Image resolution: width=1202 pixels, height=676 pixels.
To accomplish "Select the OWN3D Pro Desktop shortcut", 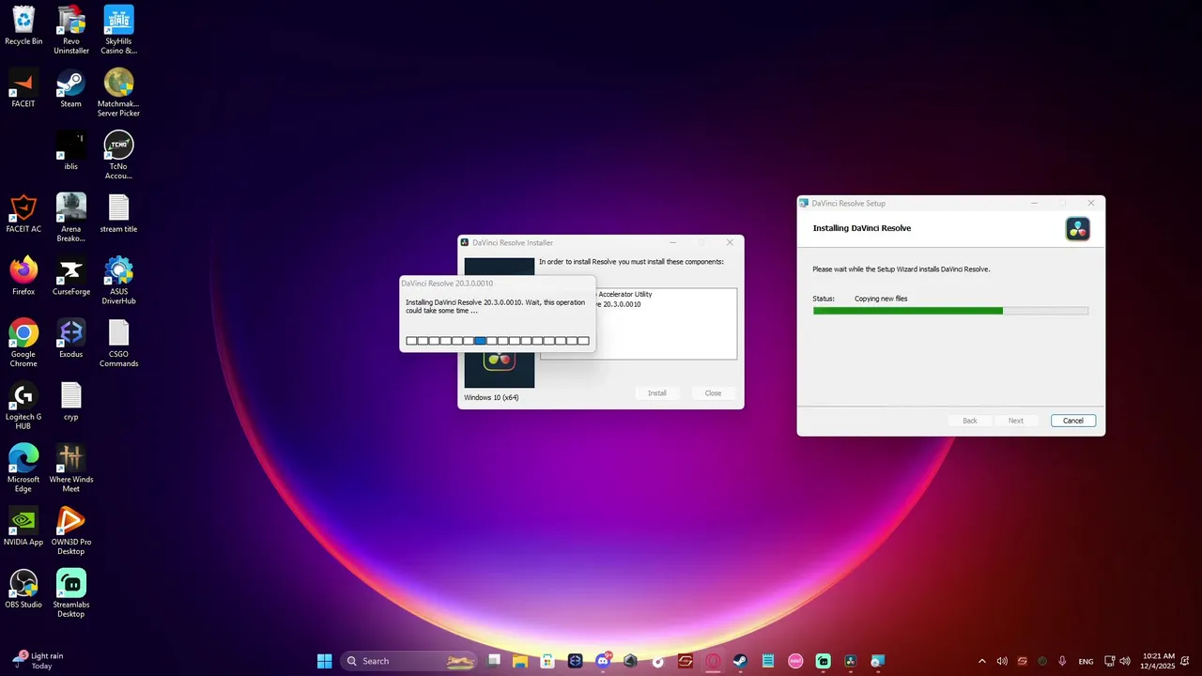I will tap(71, 531).
